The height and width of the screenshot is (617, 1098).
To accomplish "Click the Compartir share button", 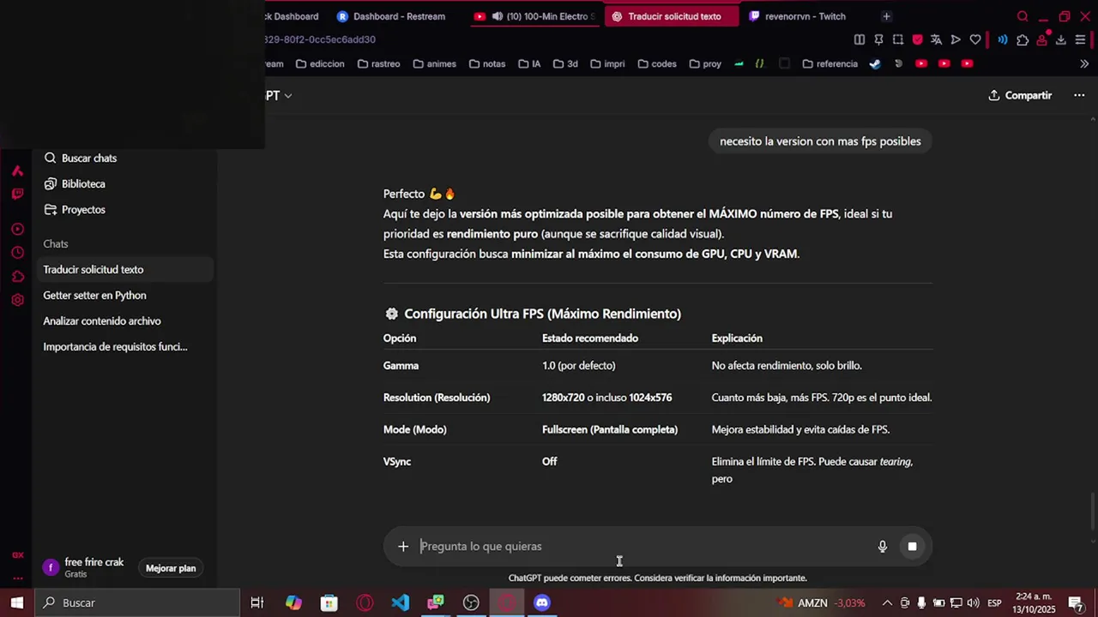I will click(x=1020, y=95).
